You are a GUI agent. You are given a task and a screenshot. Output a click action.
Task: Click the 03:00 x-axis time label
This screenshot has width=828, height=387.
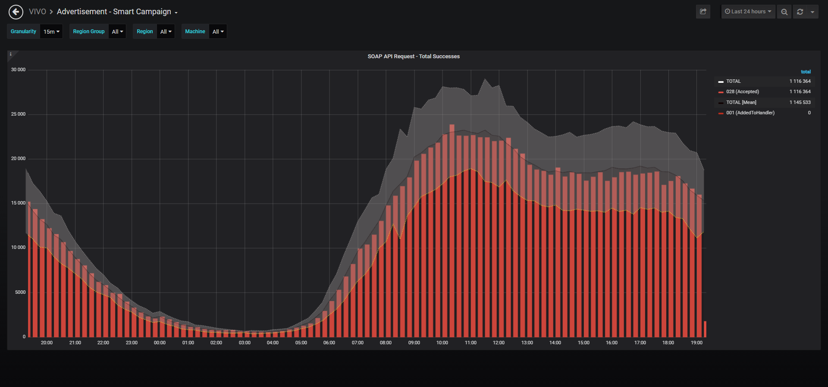click(245, 343)
